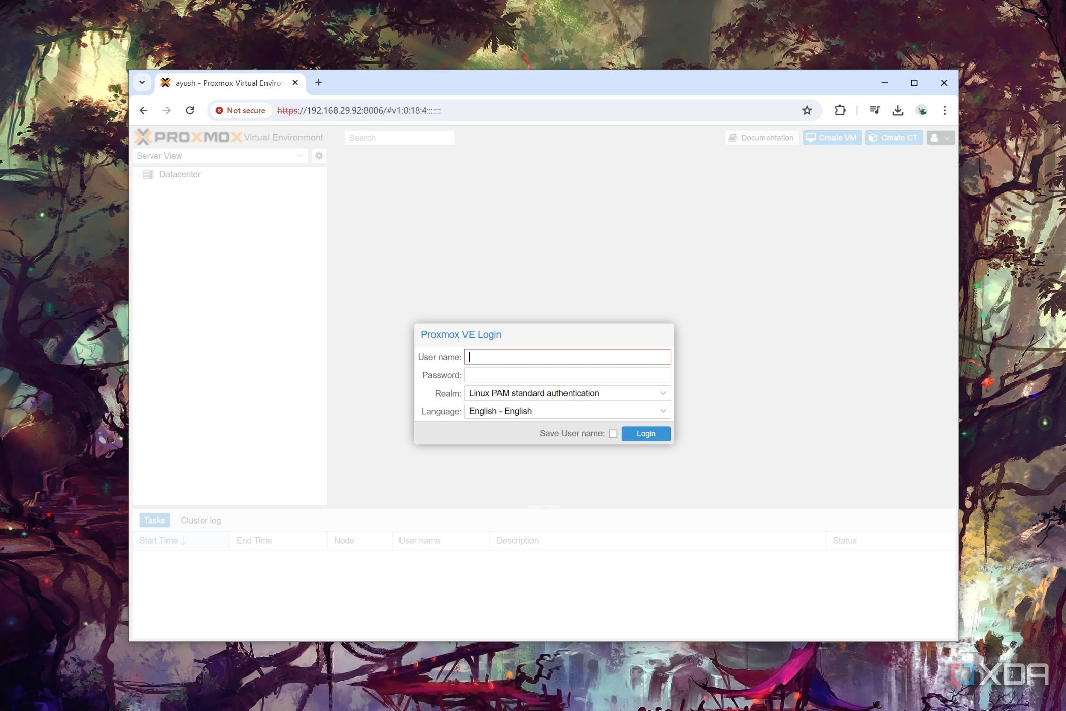This screenshot has width=1066, height=711.
Task: Bookmark this page with the star icon
Action: 807,110
